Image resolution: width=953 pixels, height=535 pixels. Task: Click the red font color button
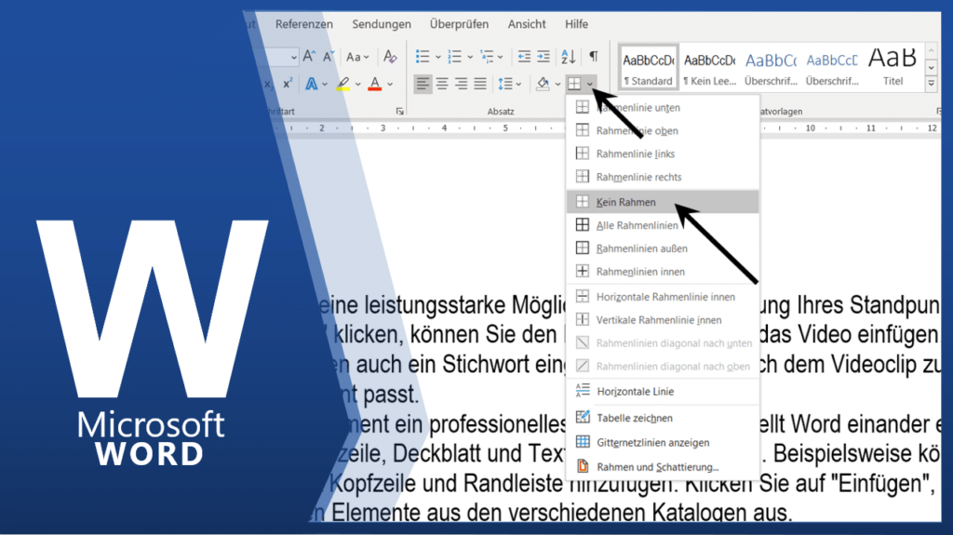point(375,84)
